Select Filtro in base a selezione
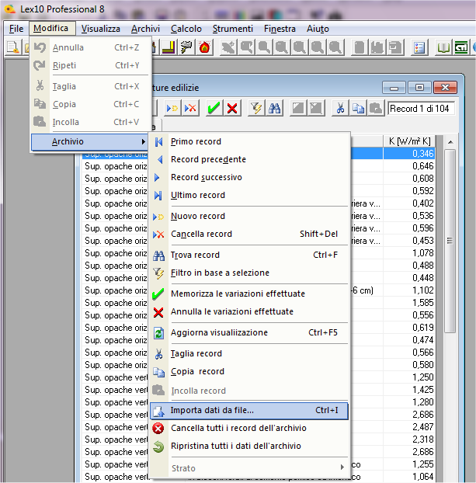Viewport: 476px width, 483px height. pos(249,273)
